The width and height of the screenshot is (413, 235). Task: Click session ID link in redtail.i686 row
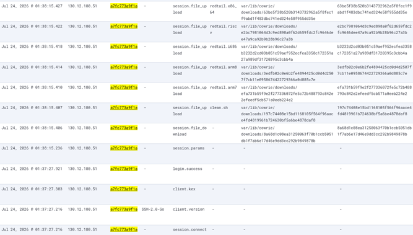point(124,47)
